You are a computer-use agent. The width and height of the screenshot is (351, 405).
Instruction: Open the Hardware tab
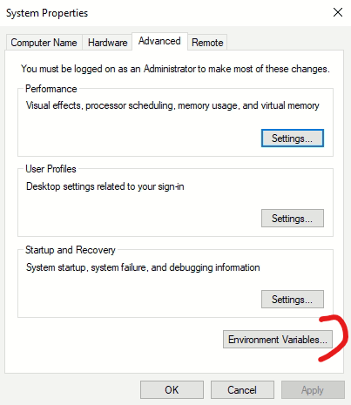pos(107,43)
